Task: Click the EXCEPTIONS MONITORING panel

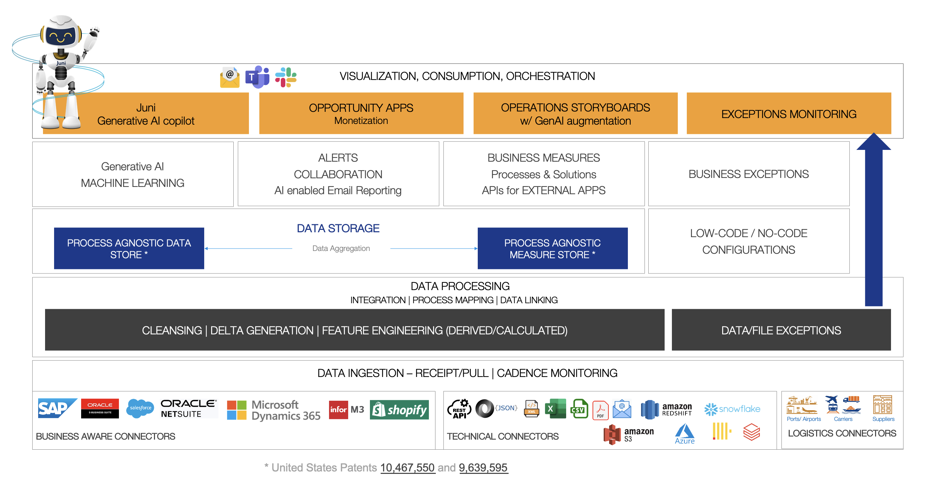Action: pos(789,113)
